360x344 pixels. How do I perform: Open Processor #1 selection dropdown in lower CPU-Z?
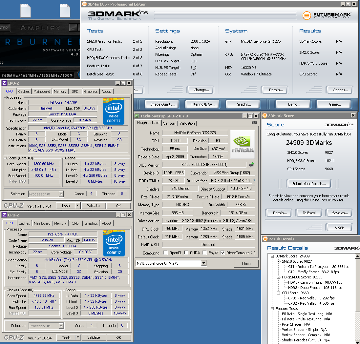point(61,326)
